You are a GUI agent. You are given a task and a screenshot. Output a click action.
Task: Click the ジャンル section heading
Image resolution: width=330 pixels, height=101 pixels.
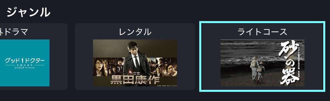click(28, 12)
